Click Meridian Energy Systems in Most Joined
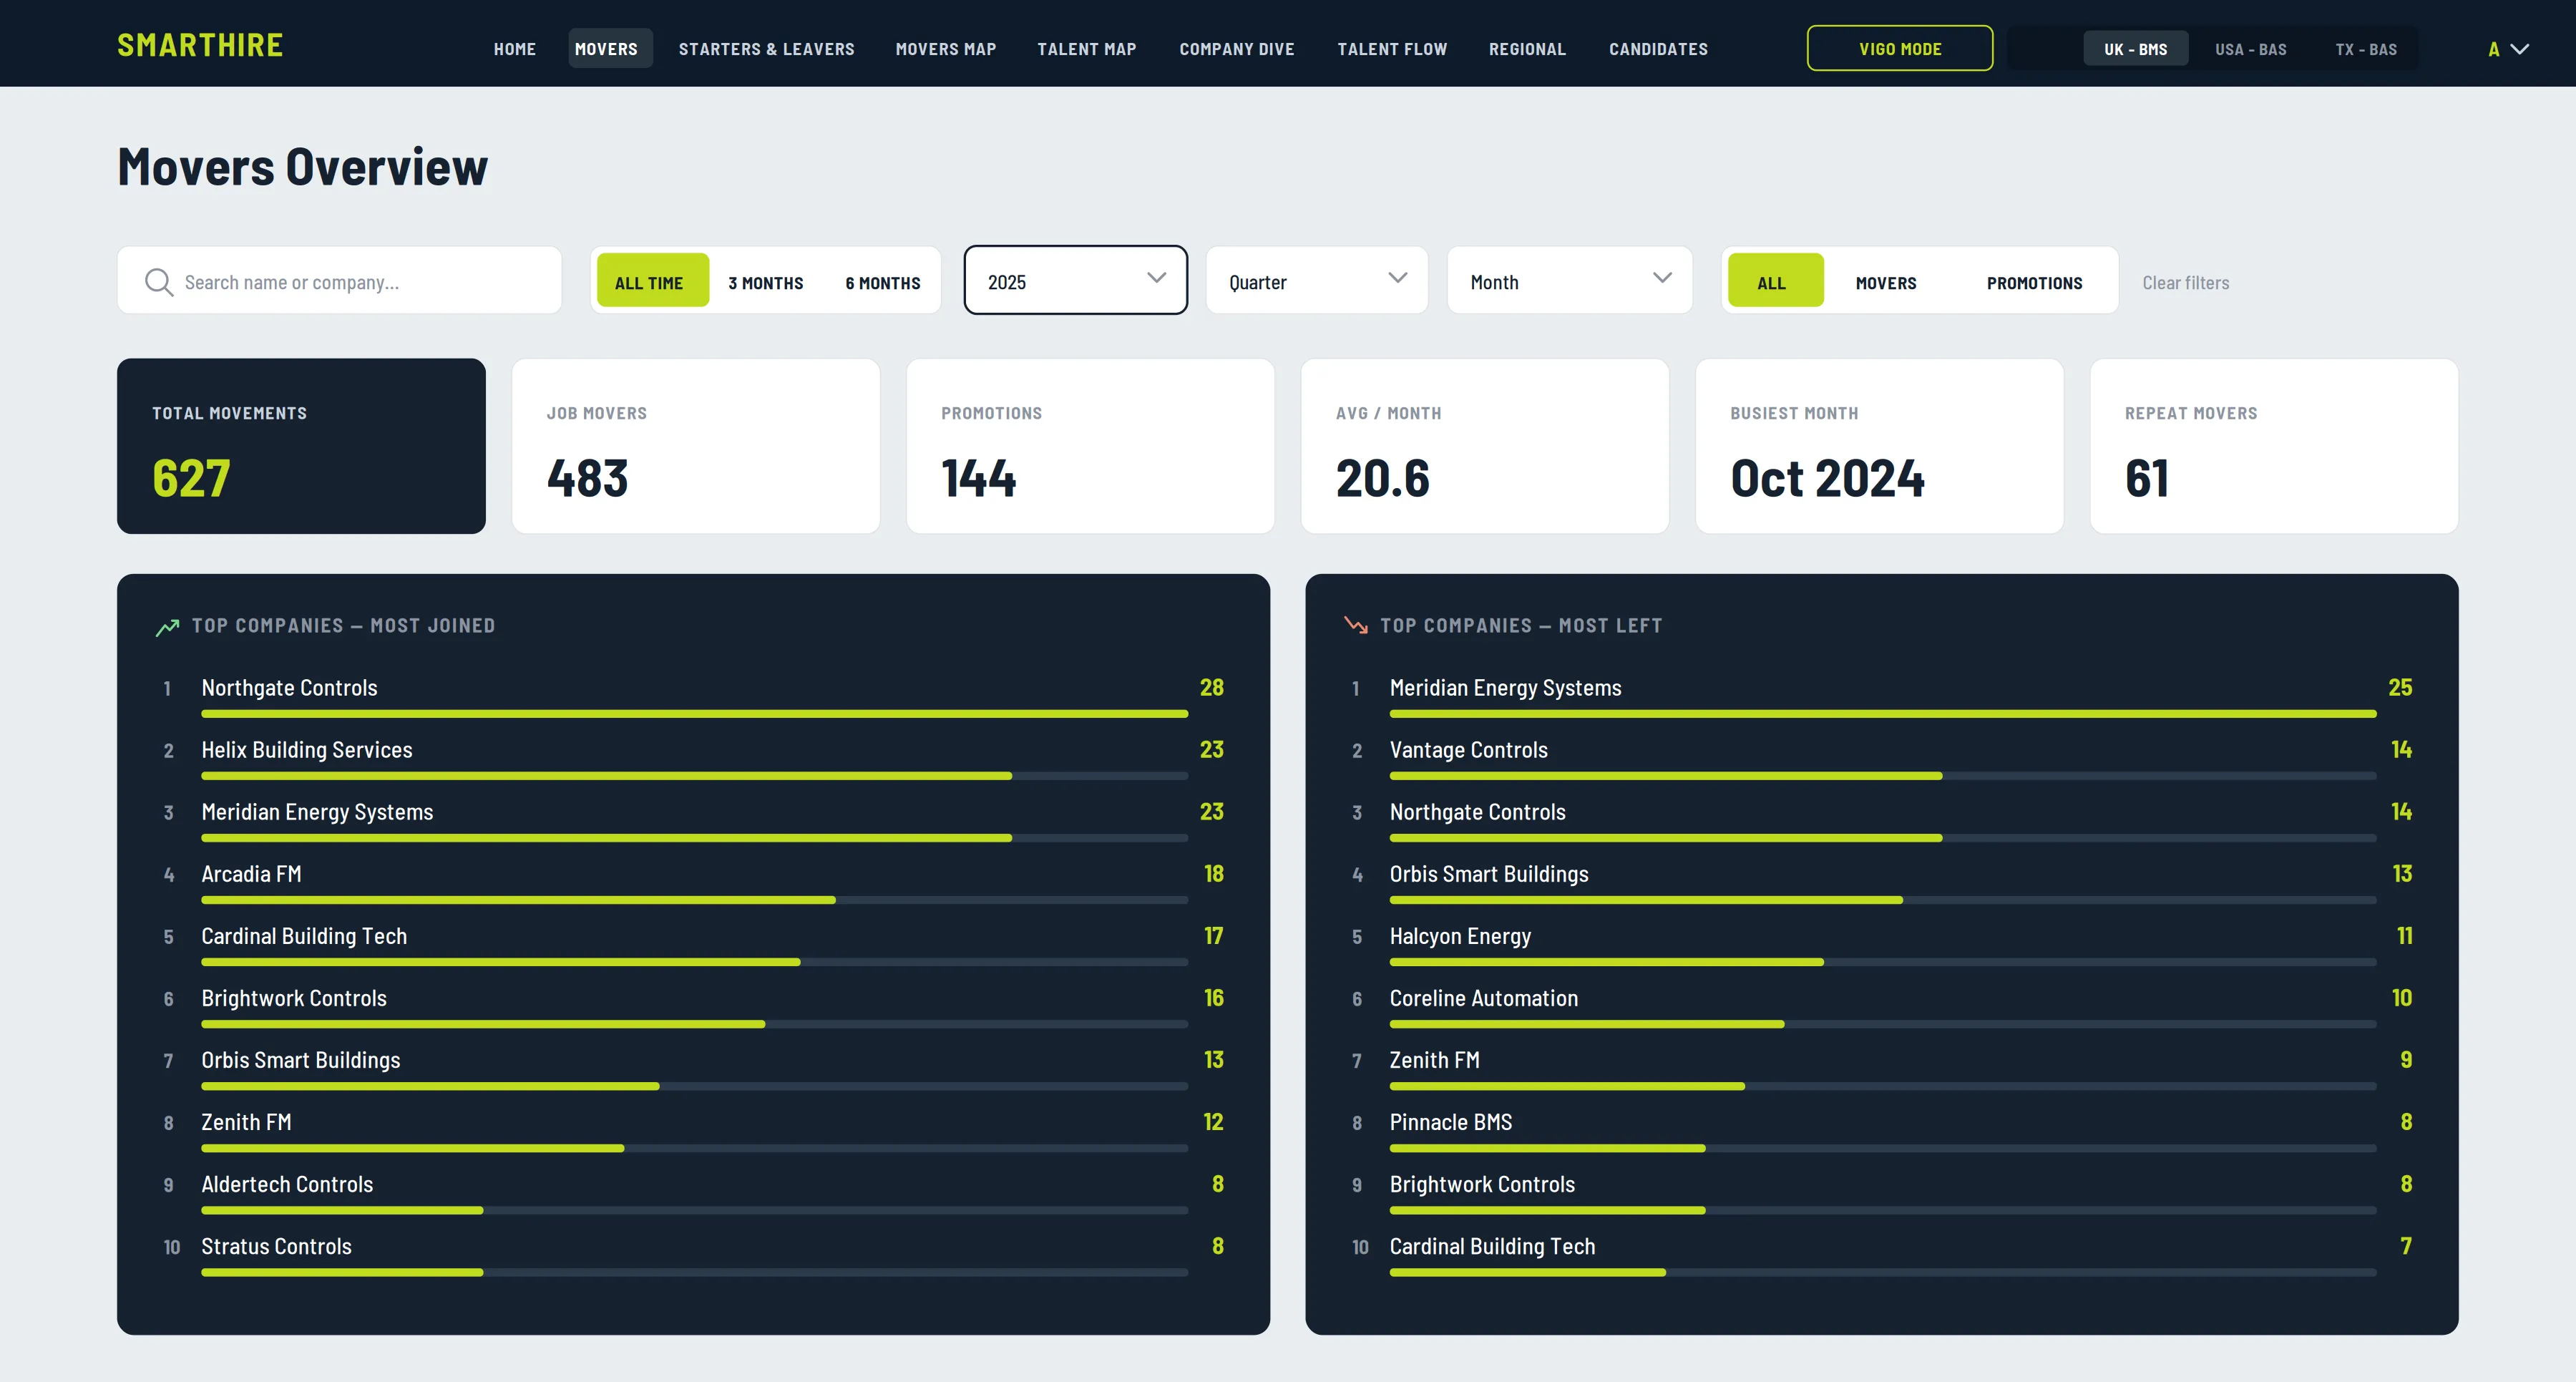This screenshot has height=1382, width=2576. point(318,812)
